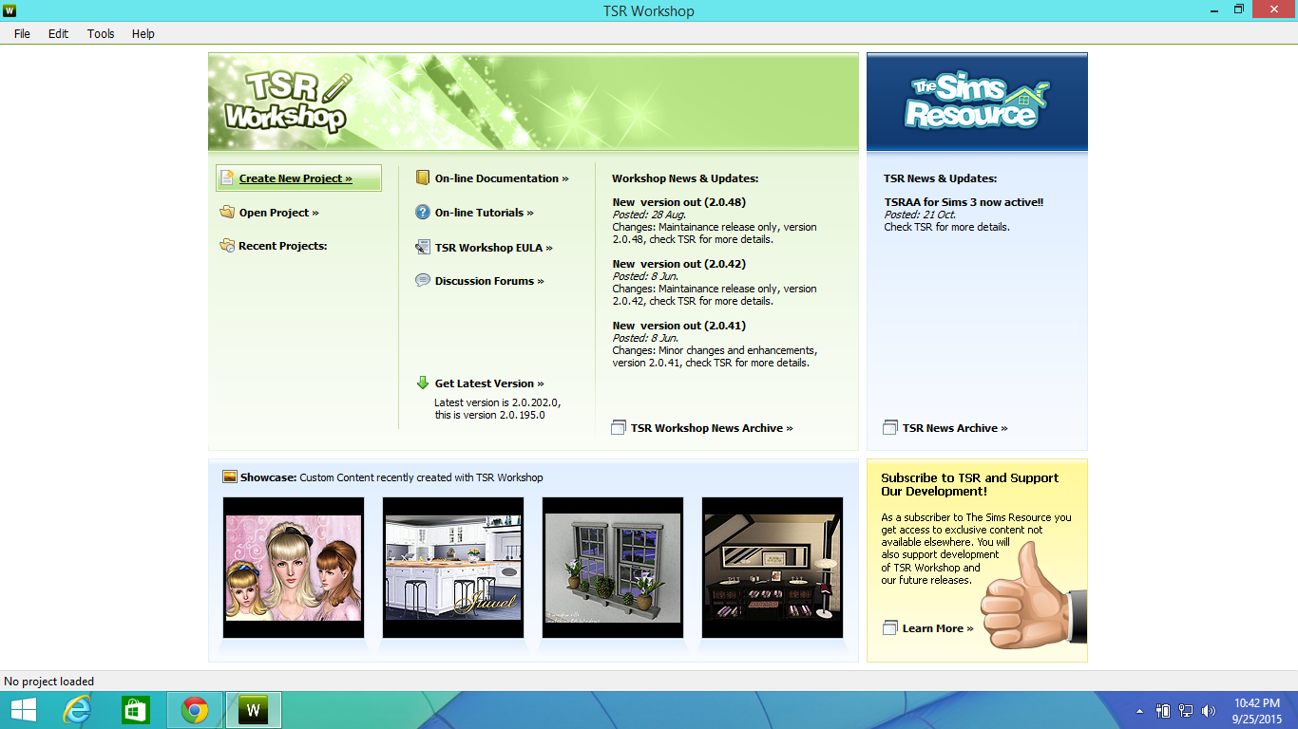This screenshot has height=729, width=1298.
Task: Click the Showcase picture icon
Action: tap(229, 477)
